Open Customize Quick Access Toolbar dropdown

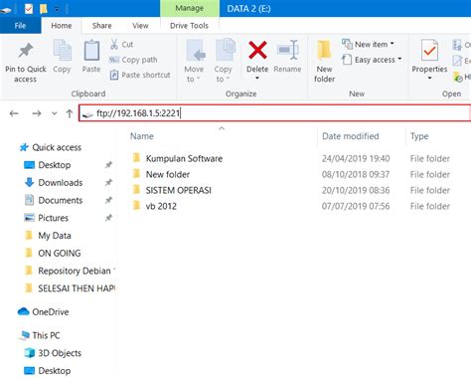(57, 9)
